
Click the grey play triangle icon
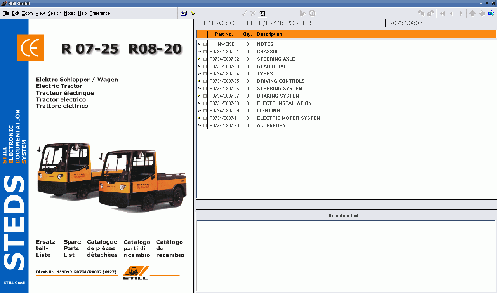pos(303,13)
